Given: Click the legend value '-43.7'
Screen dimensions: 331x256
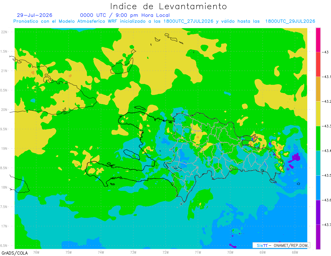Looking at the screenshot, I should pos(326,225).
